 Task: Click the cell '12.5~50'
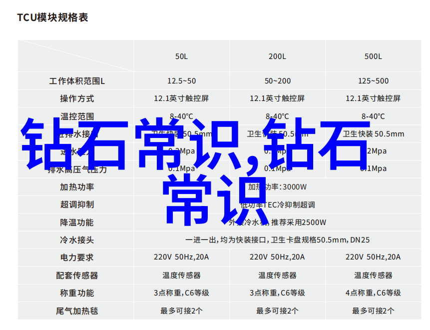point(182,81)
